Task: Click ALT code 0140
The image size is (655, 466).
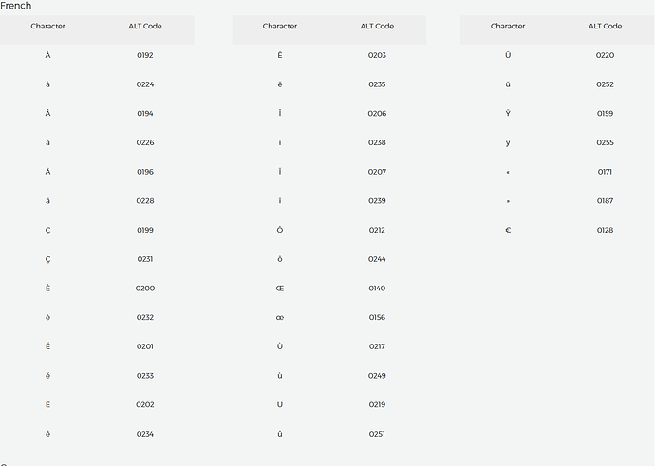Action: pyautogui.click(x=377, y=289)
